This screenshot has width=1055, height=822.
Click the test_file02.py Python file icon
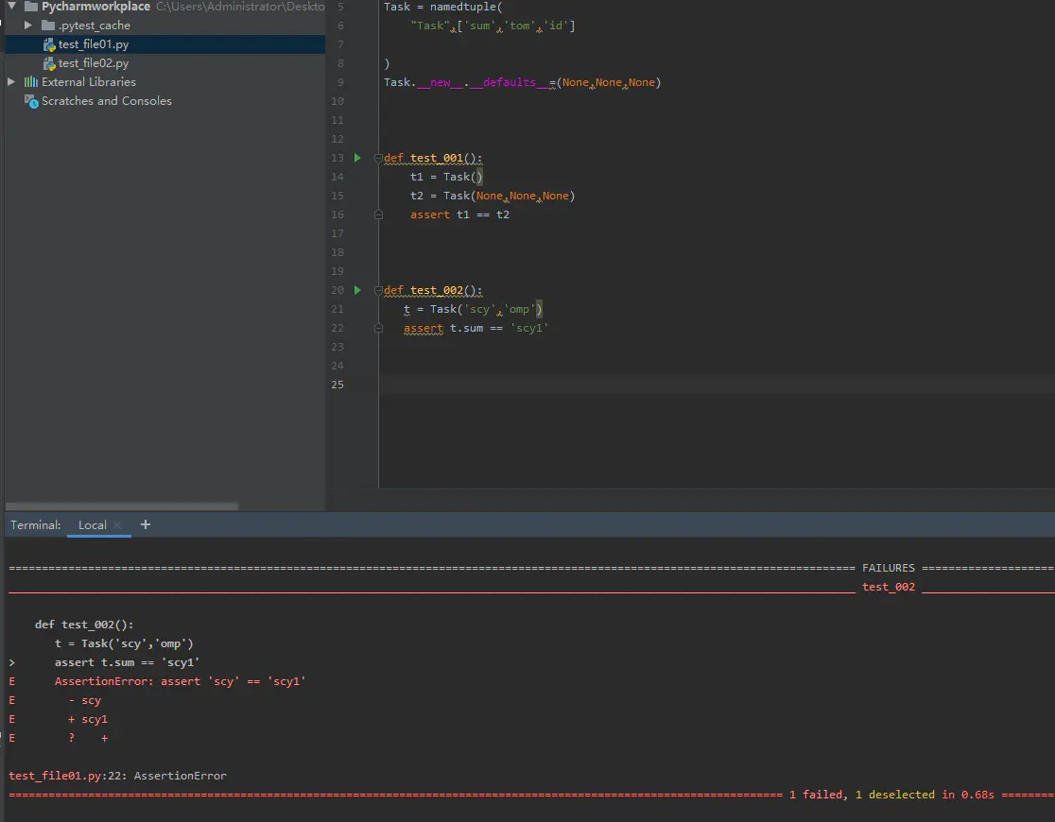49,63
